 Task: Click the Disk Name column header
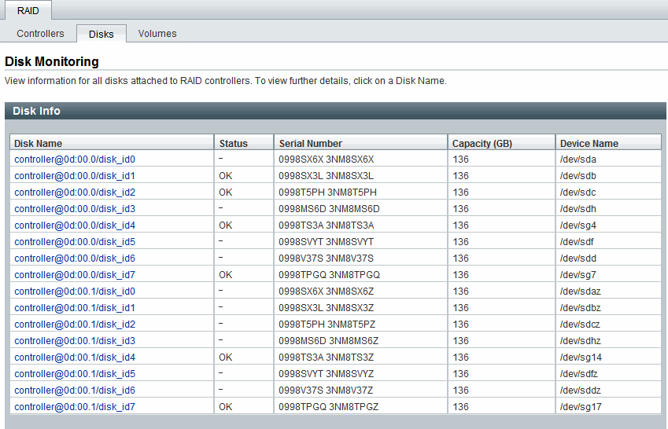(112, 143)
